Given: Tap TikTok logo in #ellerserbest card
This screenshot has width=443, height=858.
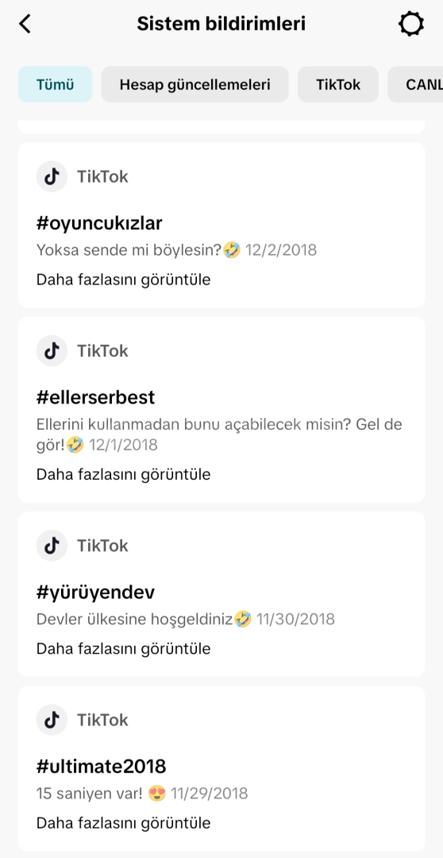Looking at the screenshot, I should 52,351.
